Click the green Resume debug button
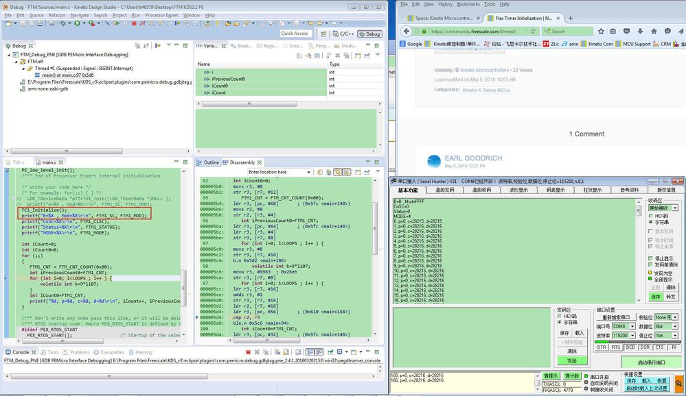 [x=116, y=23]
